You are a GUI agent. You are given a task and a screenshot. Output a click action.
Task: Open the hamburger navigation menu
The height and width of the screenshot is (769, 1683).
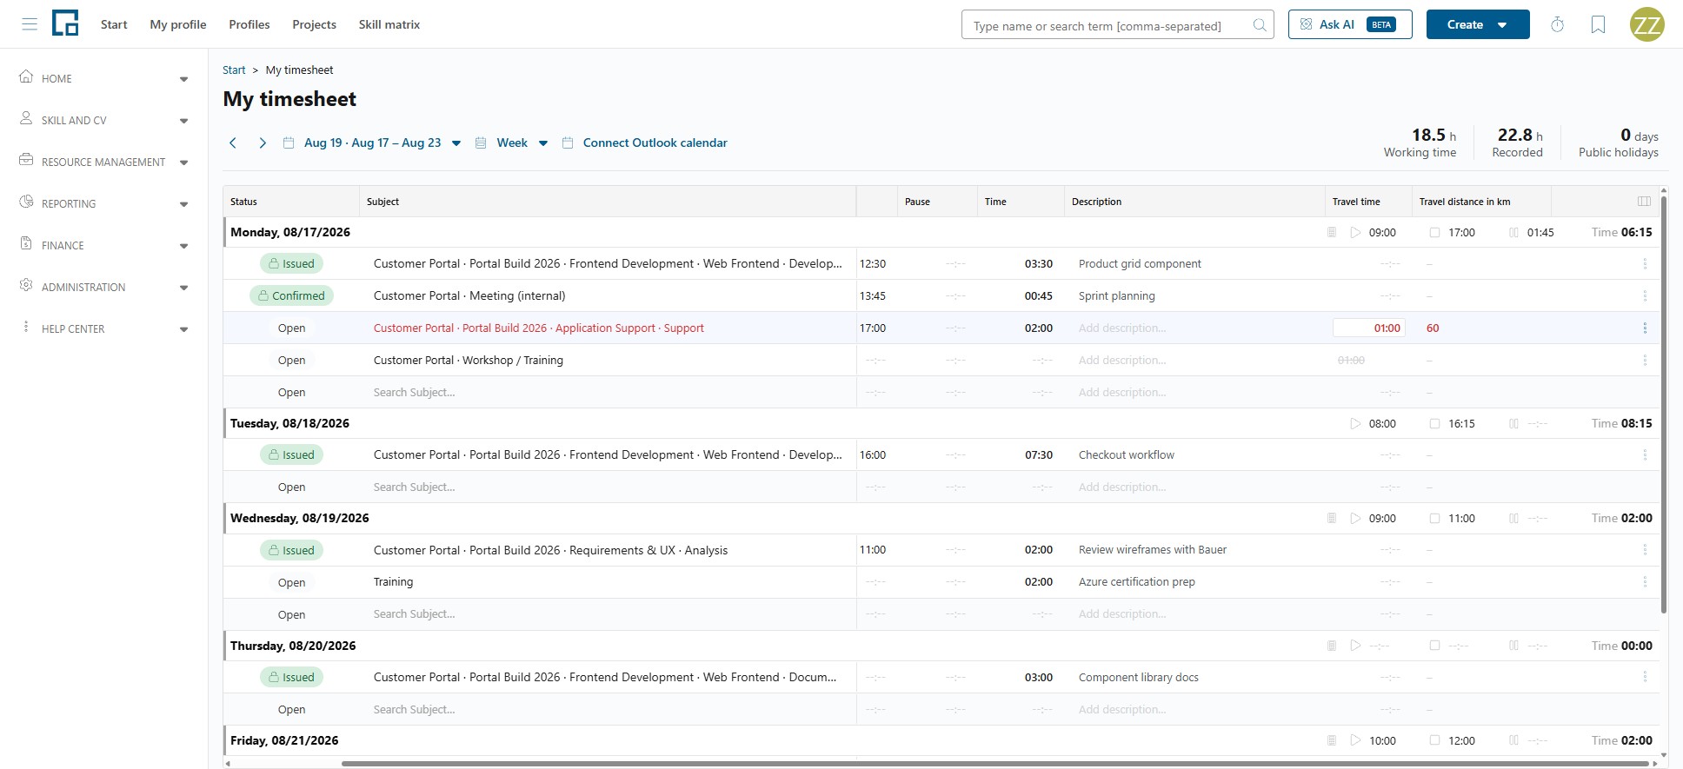coord(30,24)
